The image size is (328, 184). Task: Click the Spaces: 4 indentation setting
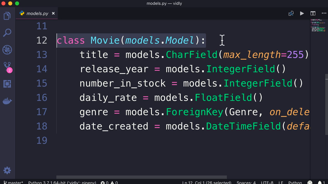[246, 182]
